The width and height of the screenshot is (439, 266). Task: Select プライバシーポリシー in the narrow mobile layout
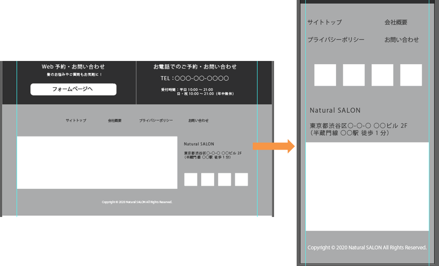coord(336,40)
